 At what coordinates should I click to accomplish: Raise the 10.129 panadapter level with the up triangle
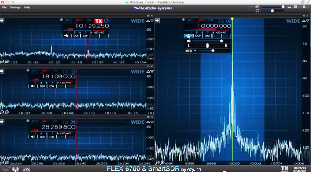(x=148, y=21)
